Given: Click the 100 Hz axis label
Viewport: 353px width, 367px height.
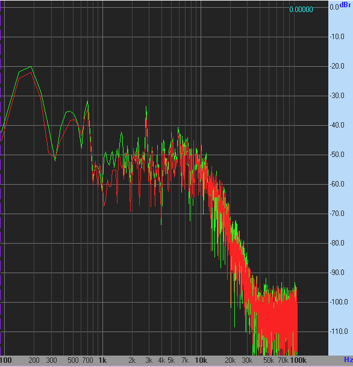Looking at the screenshot, I should (x=6, y=360).
